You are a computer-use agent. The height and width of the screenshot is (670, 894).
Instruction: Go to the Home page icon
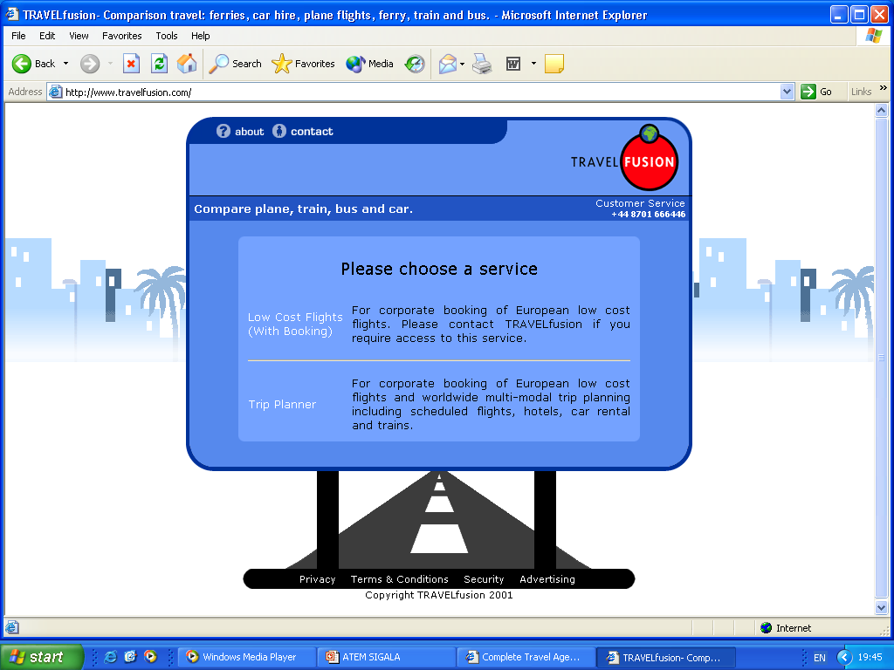[187, 64]
